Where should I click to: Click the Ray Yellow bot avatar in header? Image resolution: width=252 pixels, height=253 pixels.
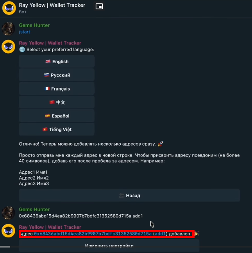(x=9, y=8)
